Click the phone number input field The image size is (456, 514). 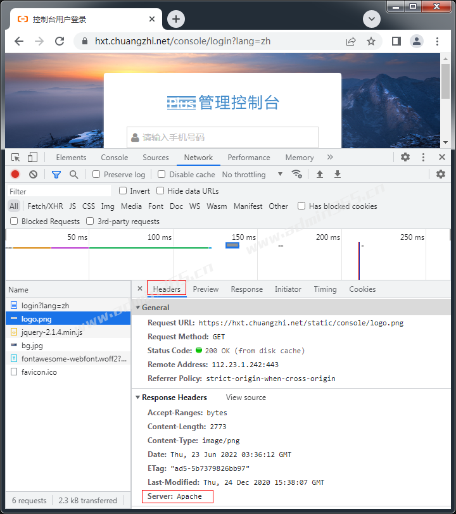click(222, 137)
